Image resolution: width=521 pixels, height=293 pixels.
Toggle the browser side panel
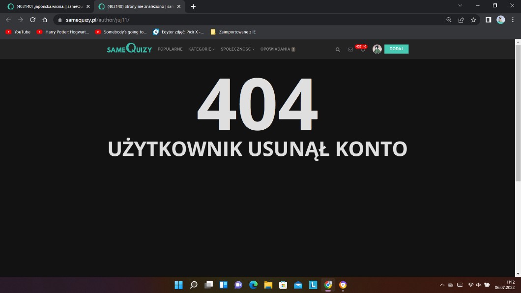[x=488, y=20]
